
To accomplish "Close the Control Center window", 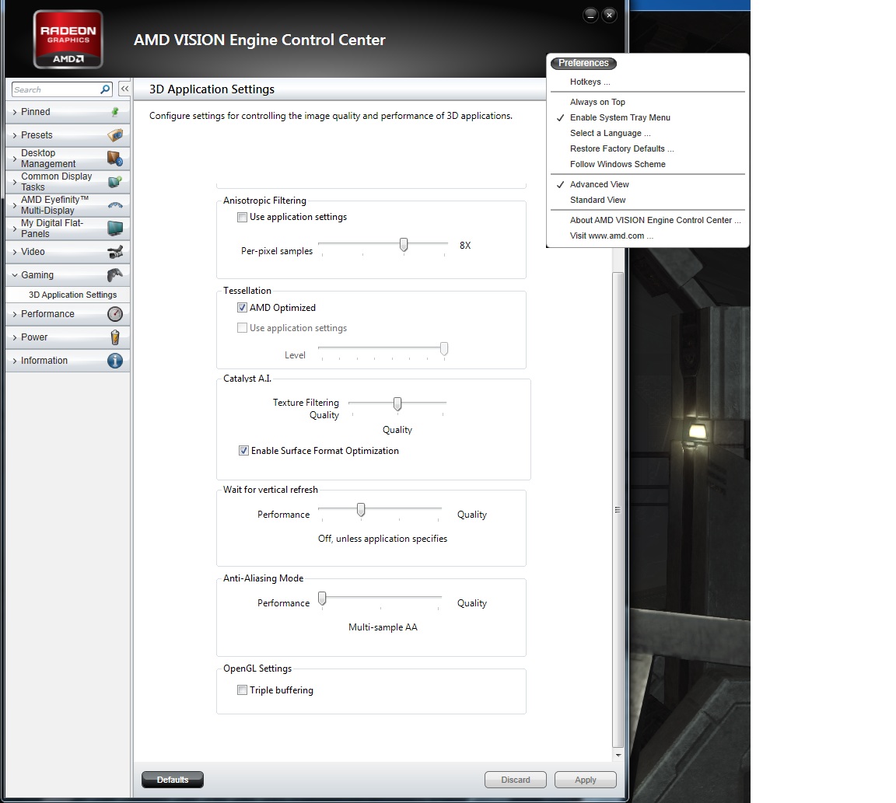I will 610,15.
